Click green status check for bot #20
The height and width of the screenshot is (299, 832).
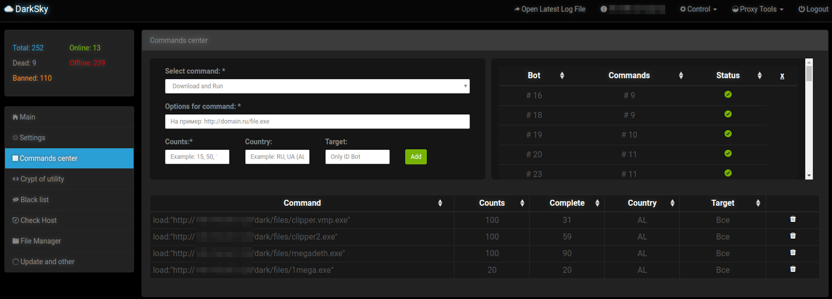click(x=728, y=154)
